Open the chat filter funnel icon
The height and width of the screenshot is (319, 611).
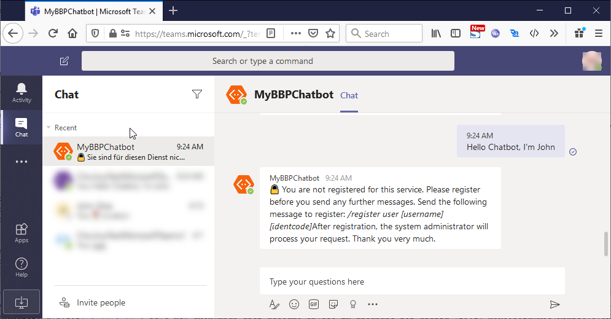coord(197,94)
